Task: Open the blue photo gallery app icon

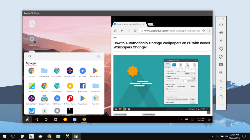Action: click(x=32, y=111)
